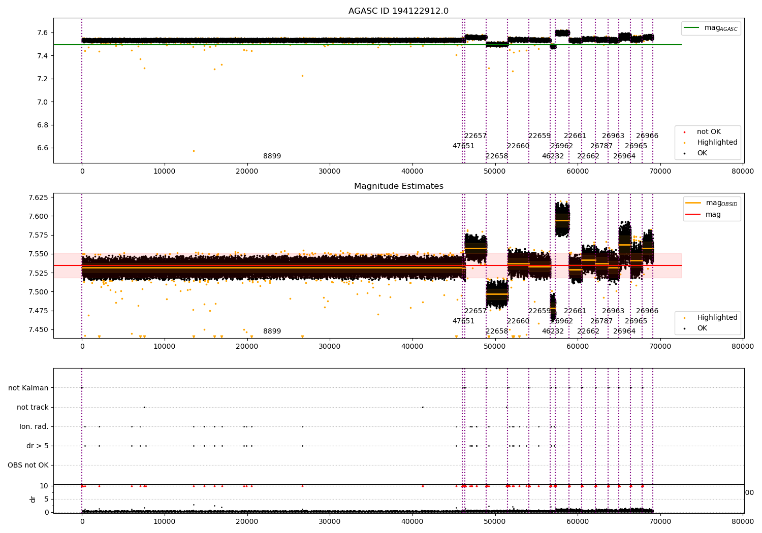Viewport: 762px width, 533px height.
Task: Click the red mag line swatch in legend
Action: click(x=693, y=214)
